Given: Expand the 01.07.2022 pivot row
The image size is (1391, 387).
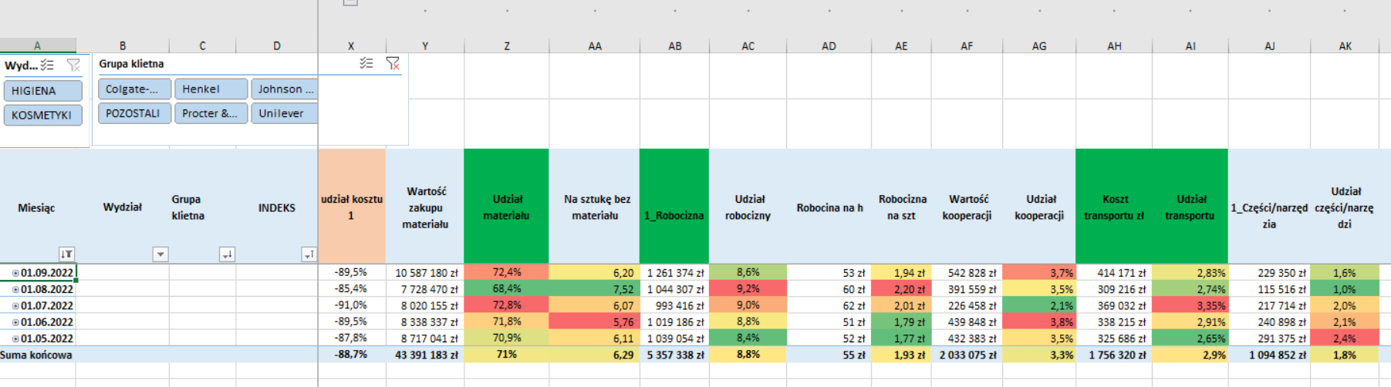Looking at the screenshot, I should click(15, 306).
